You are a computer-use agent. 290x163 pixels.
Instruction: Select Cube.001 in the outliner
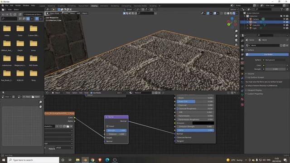pos(256,25)
